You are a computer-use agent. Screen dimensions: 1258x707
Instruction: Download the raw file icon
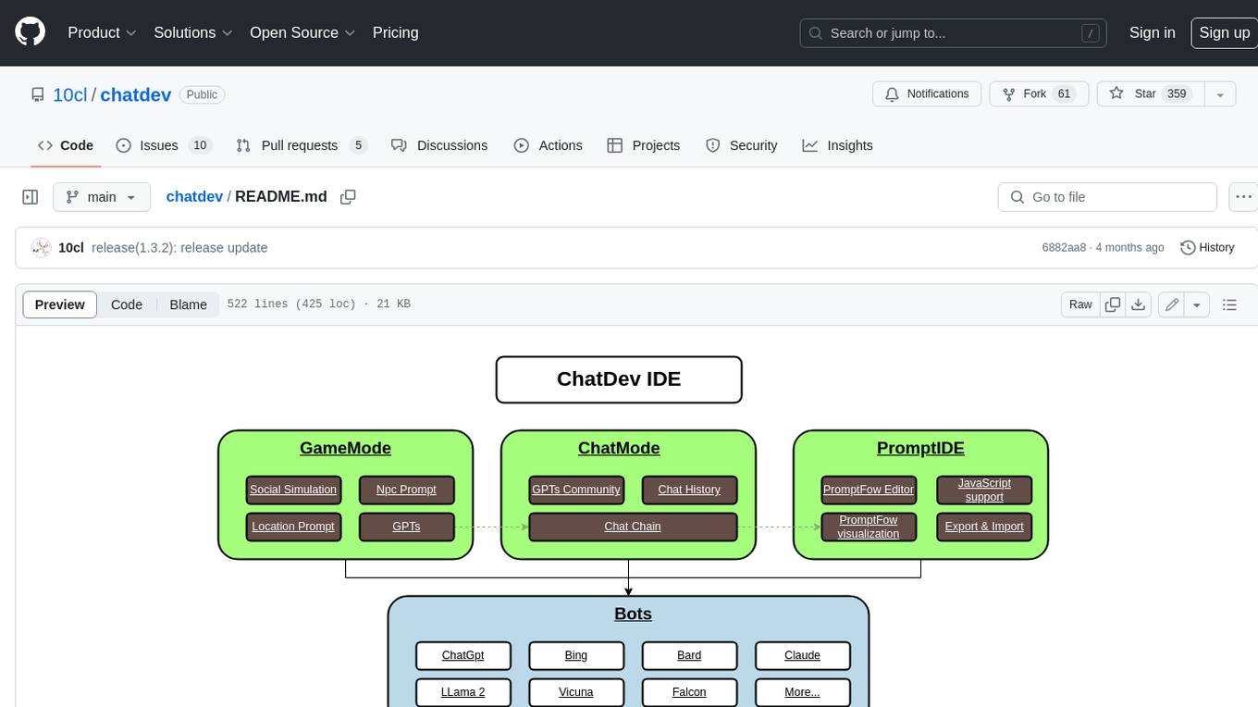[1139, 304]
